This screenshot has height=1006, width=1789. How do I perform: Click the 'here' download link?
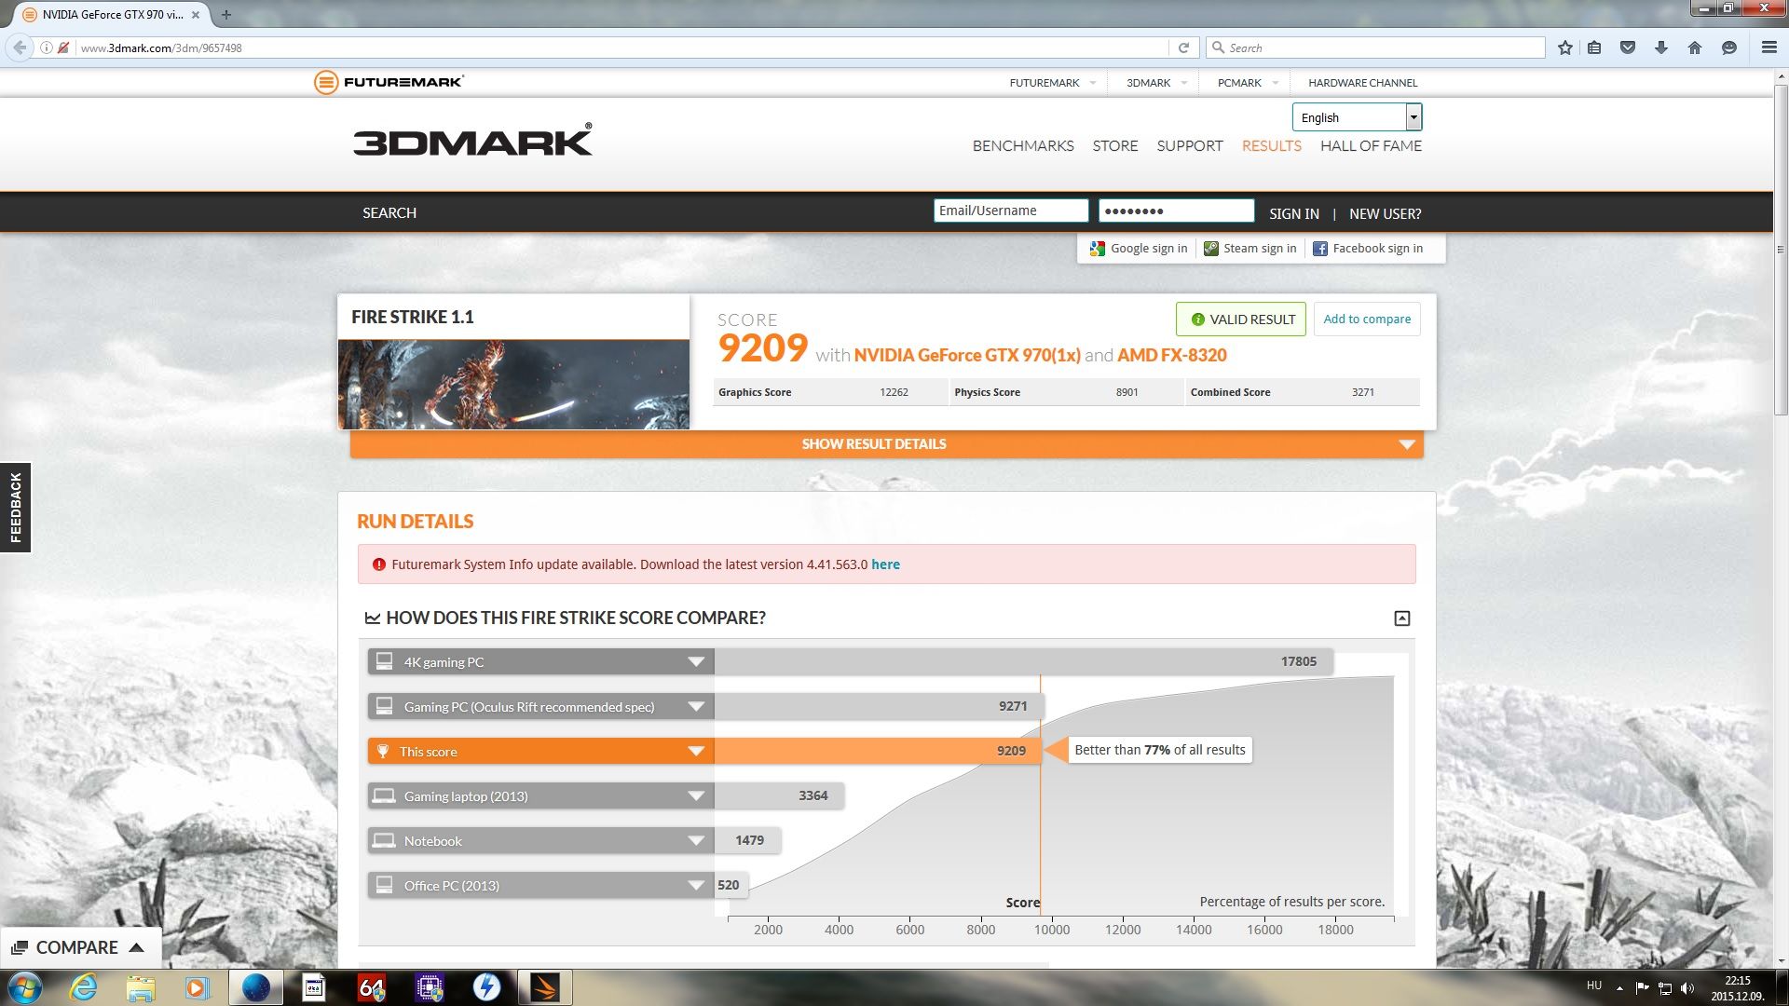pyautogui.click(x=885, y=564)
